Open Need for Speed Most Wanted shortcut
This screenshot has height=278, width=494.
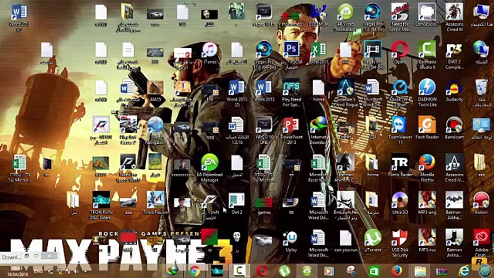pos(400,18)
